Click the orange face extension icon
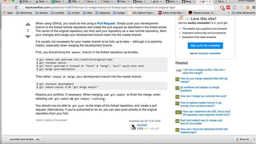256x144 pixels. (248, 7)
